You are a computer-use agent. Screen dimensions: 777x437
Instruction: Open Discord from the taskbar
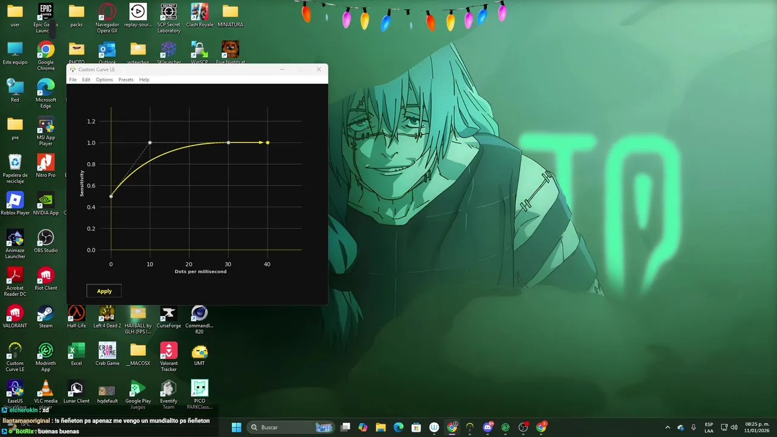487,427
